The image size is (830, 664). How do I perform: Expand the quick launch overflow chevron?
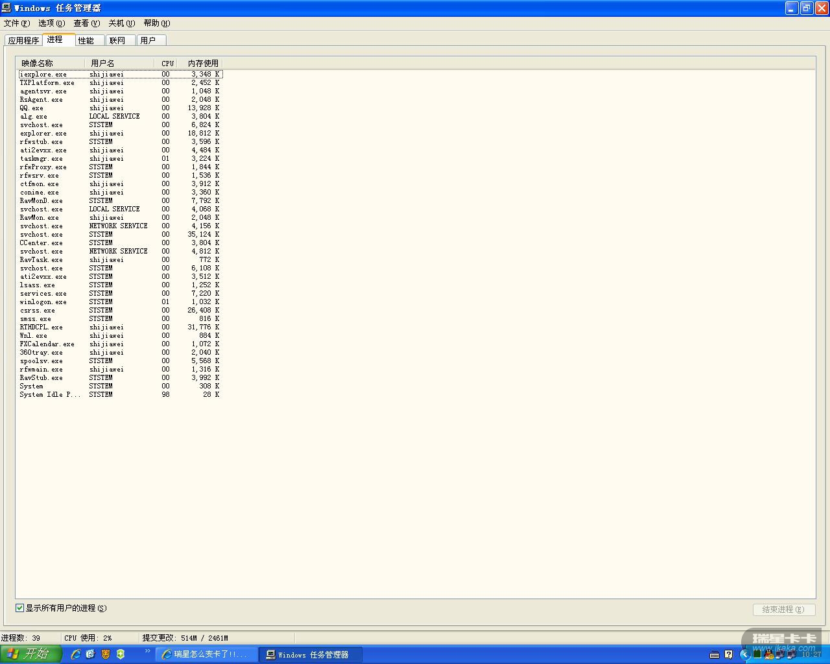[x=148, y=651]
